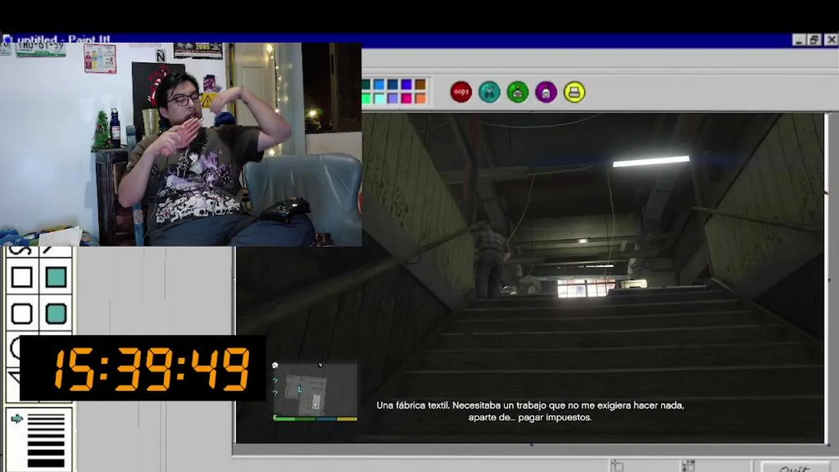Click the purple paste bottle icon
The height and width of the screenshot is (472, 839).
[546, 92]
